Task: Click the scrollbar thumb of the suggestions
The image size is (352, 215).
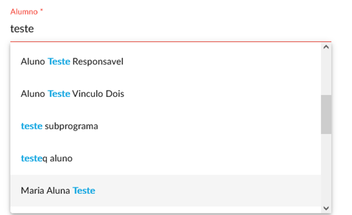Action: (326, 115)
